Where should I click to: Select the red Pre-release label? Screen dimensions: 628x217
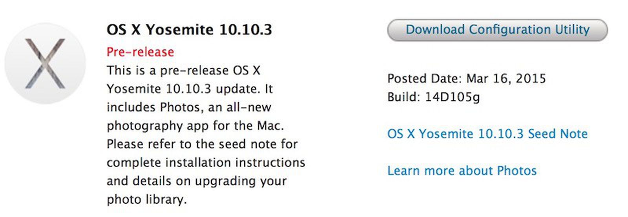coord(140,52)
